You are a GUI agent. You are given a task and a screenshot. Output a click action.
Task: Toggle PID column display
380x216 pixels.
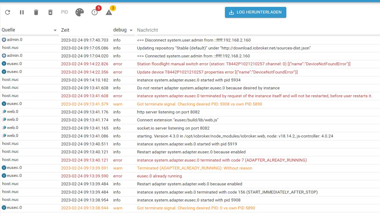[x=65, y=12]
